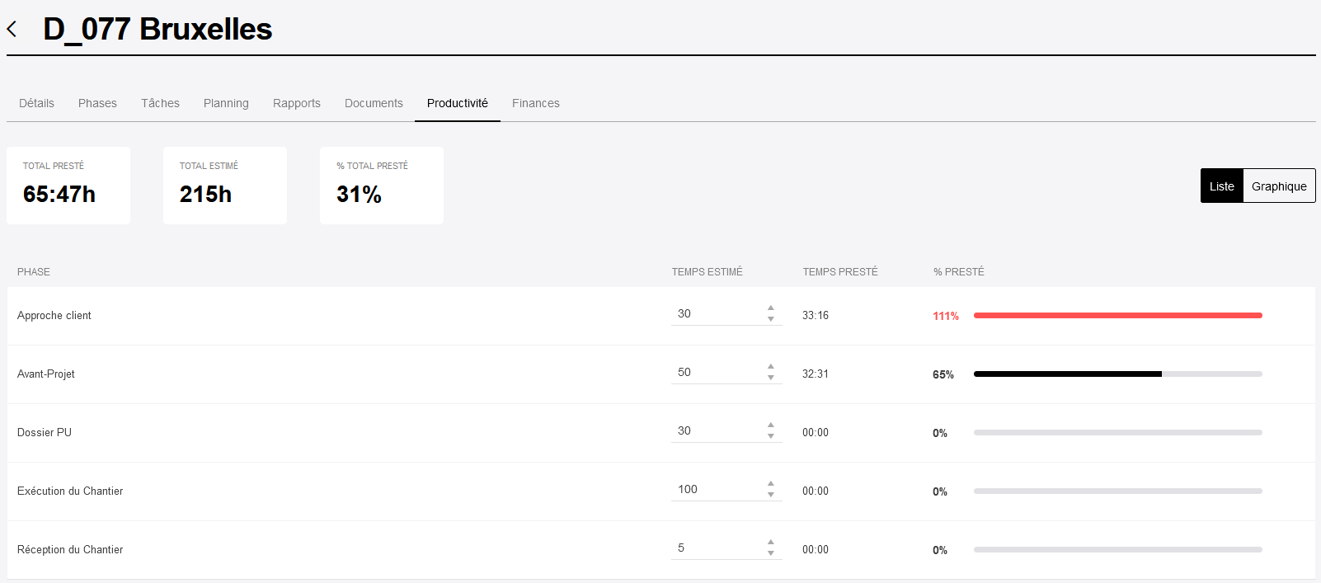Click the Avant-Projet 65% progress bar

[x=1117, y=374]
